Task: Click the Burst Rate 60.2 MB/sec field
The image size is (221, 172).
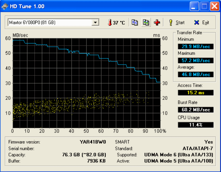Action: click(196, 110)
